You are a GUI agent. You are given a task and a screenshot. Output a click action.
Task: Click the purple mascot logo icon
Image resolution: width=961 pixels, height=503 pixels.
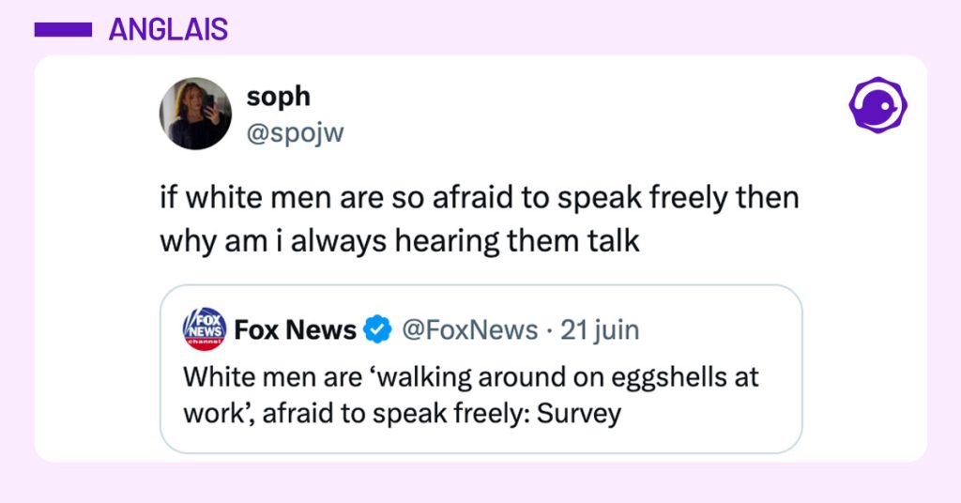[x=877, y=104]
